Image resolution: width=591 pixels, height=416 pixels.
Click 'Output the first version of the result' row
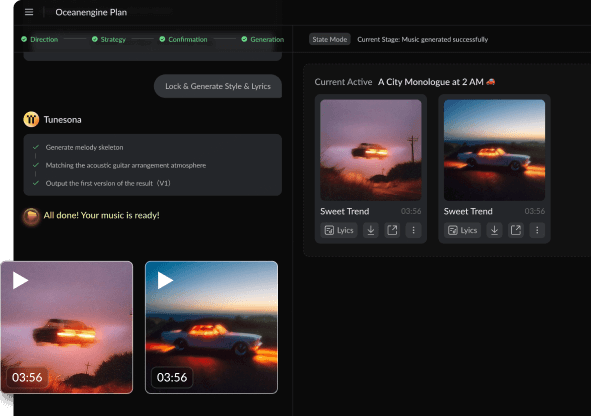click(x=108, y=183)
